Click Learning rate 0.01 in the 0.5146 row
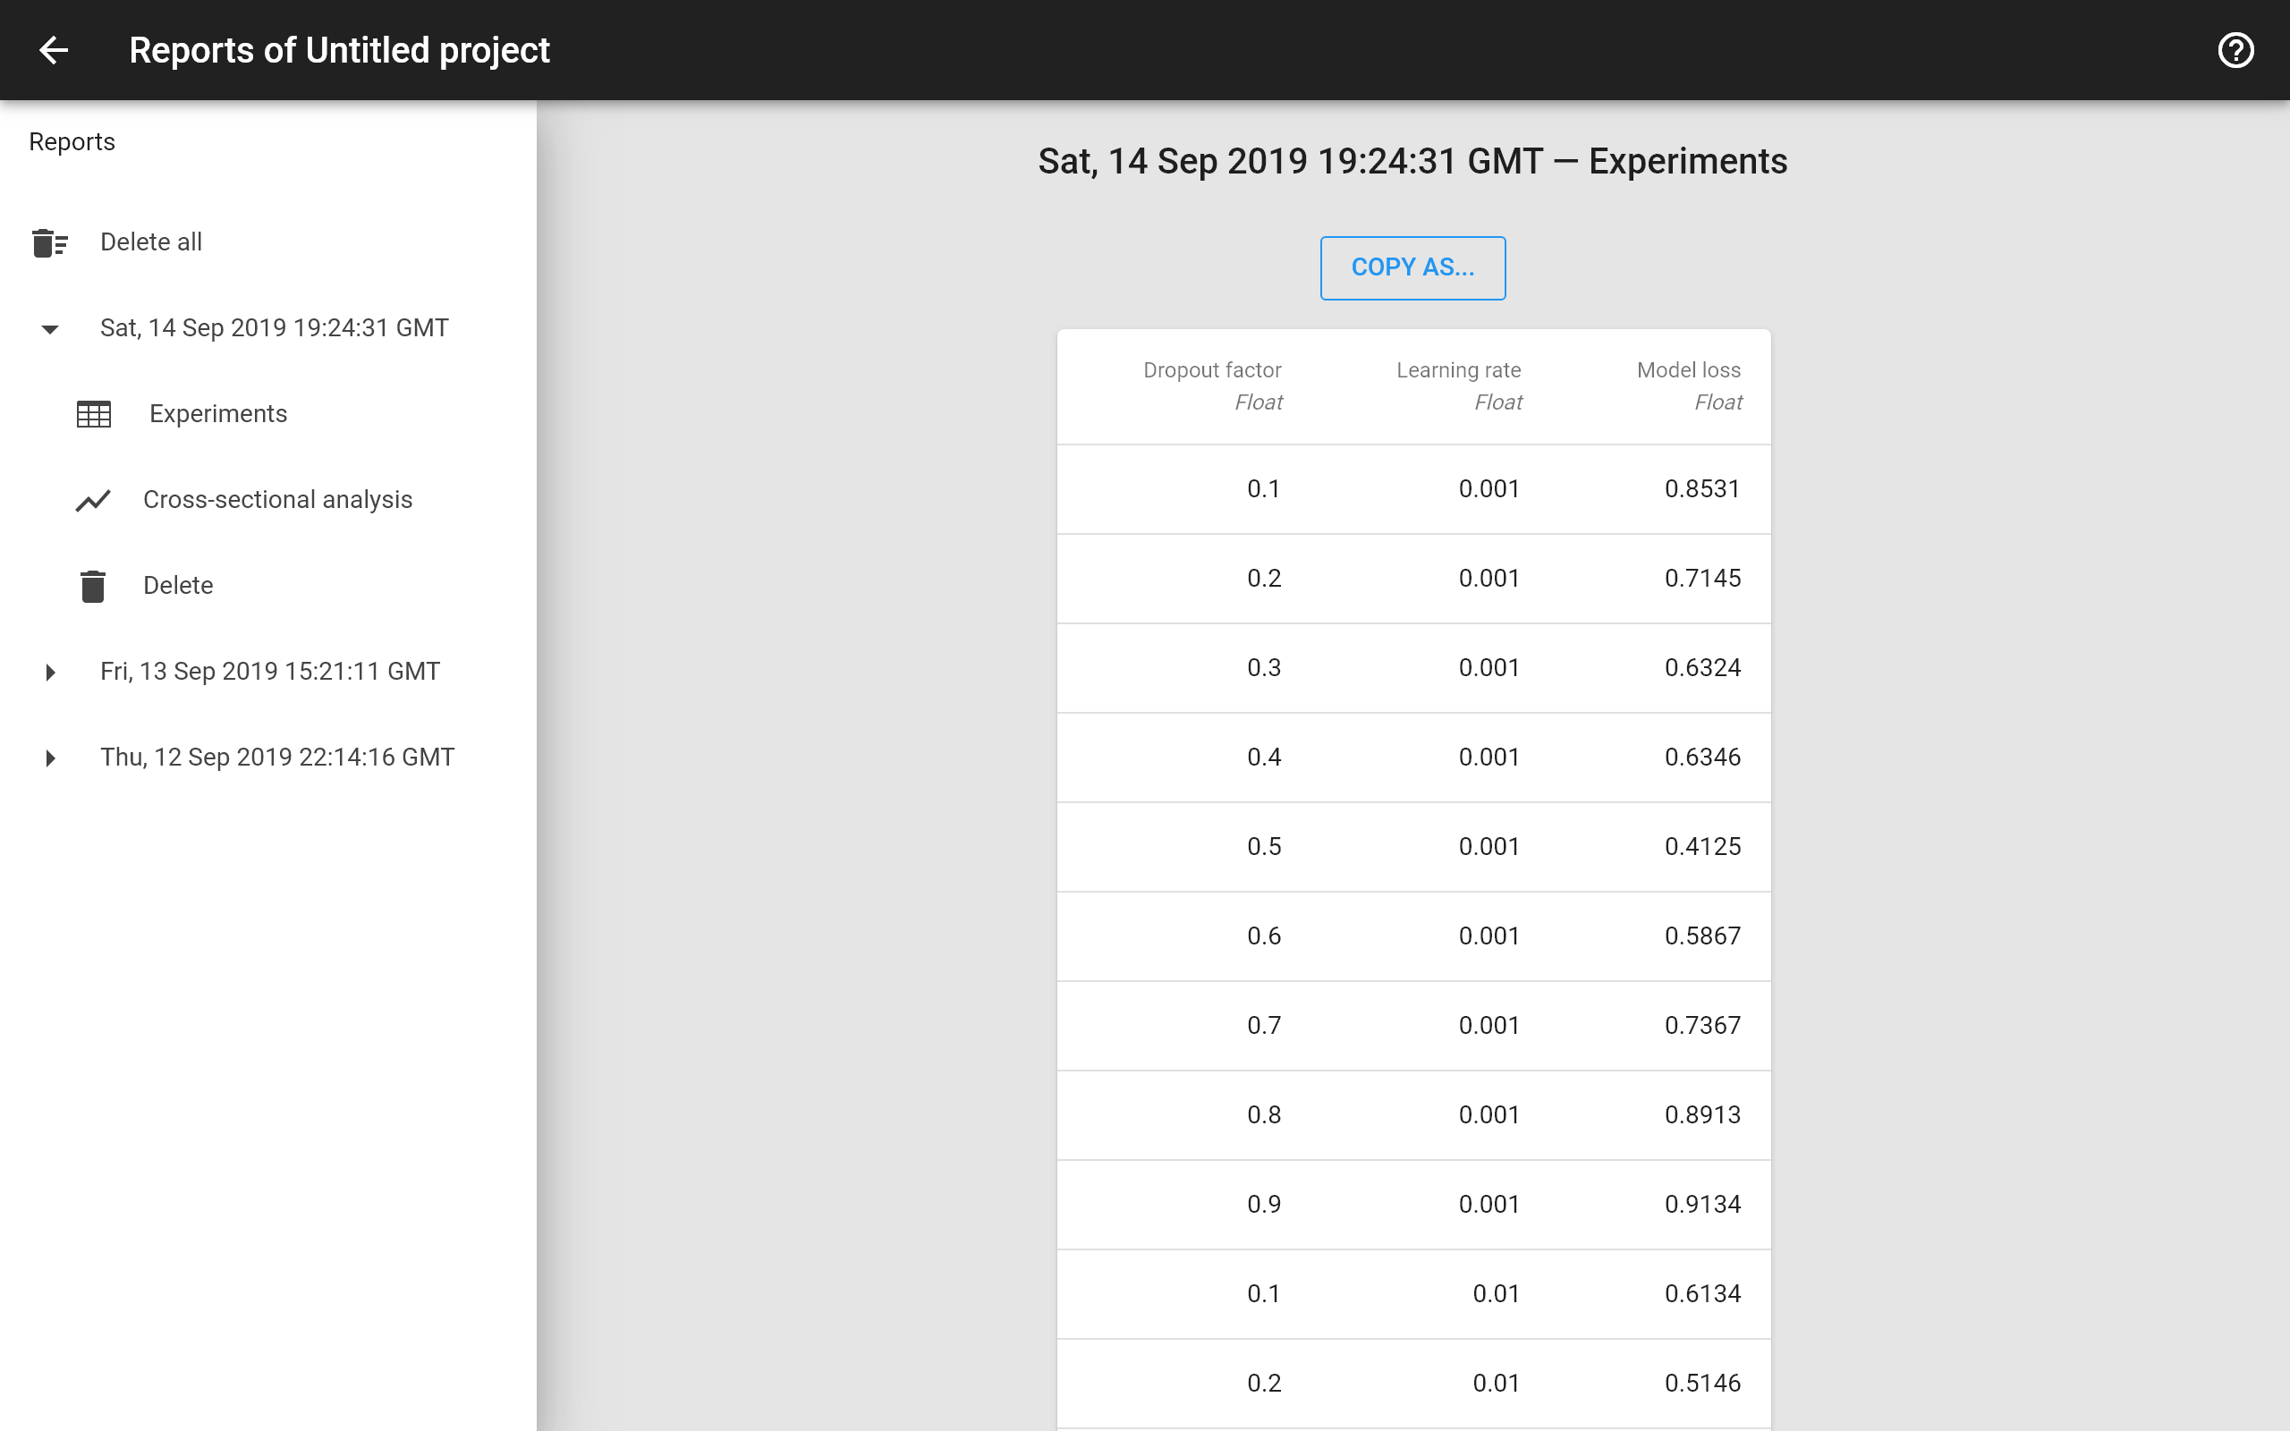 (x=1496, y=1383)
